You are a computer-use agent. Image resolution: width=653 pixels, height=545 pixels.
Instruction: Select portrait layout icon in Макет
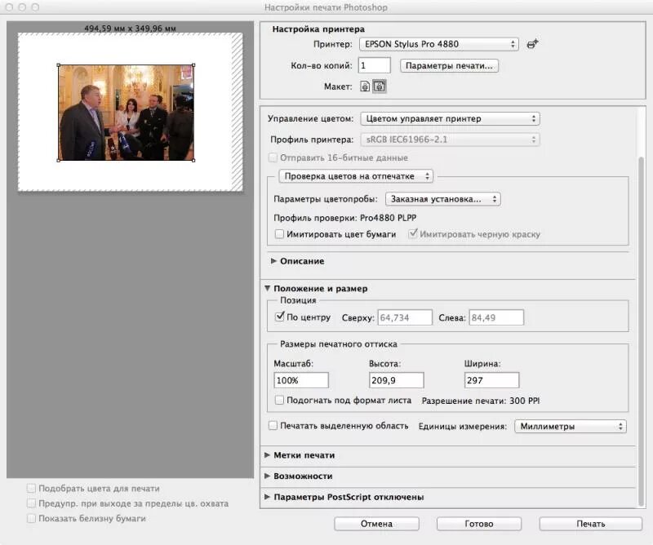click(365, 86)
